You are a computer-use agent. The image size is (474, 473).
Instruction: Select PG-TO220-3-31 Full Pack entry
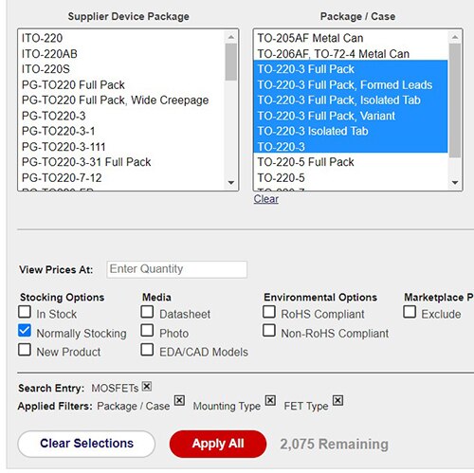pos(121,162)
